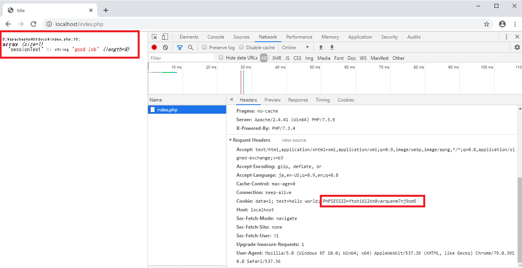Open the Chrome profile avatar
This screenshot has width=522, height=268.
pos(502,24)
